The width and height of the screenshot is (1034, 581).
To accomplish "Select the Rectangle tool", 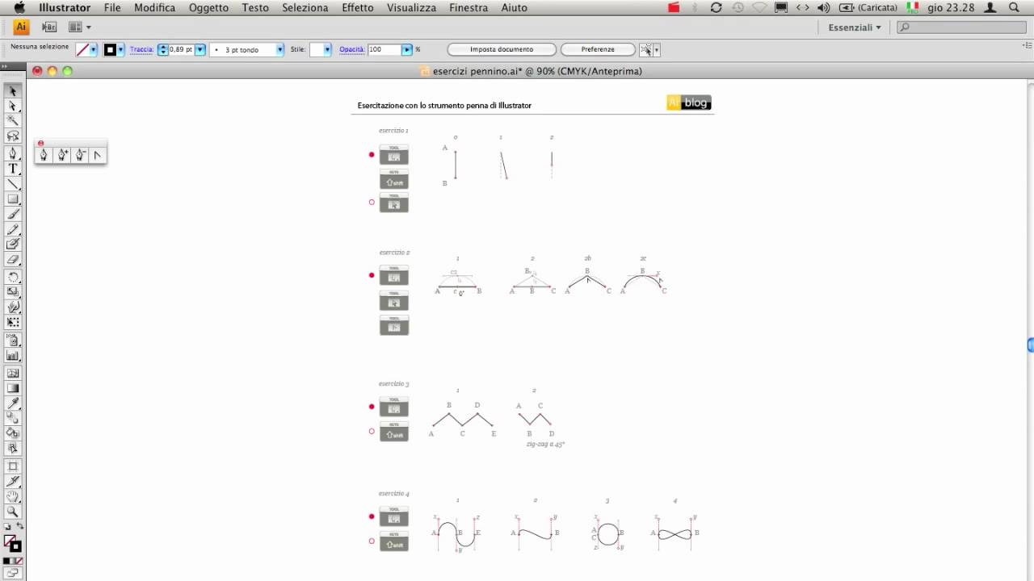I will click(13, 199).
